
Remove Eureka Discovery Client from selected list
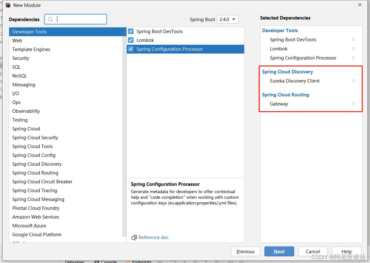point(354,81)
